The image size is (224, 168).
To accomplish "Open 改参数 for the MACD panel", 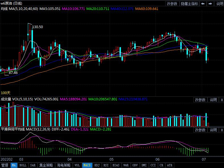I will 200,130.
